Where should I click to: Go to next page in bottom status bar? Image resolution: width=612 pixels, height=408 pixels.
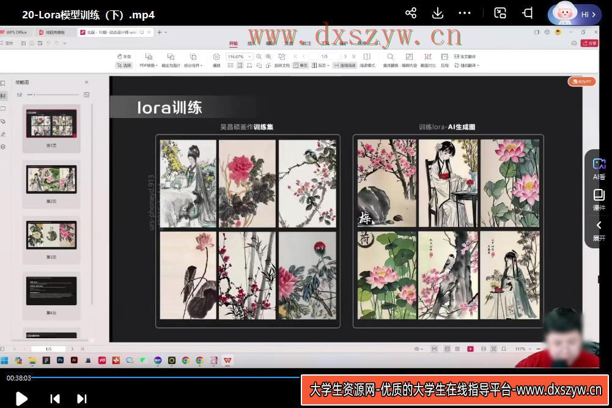coord(72,349)
